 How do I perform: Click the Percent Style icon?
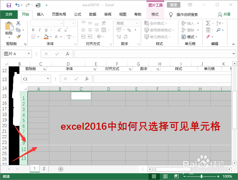[x=129, y=30]
